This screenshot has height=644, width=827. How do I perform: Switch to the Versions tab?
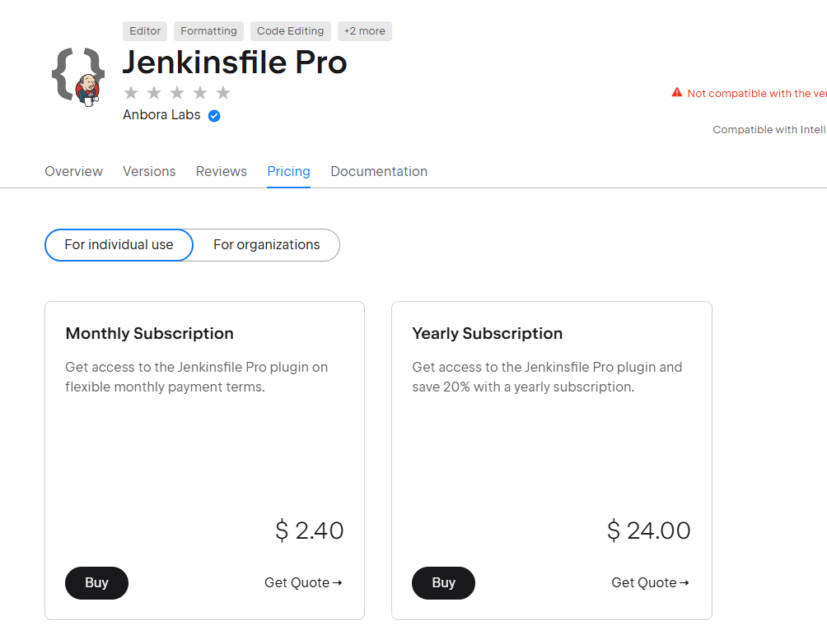(x=149, y=172)
